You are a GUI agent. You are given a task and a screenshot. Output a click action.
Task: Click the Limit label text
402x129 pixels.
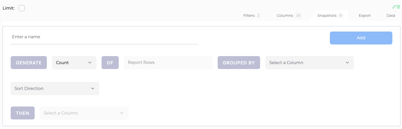coord(9,8)
